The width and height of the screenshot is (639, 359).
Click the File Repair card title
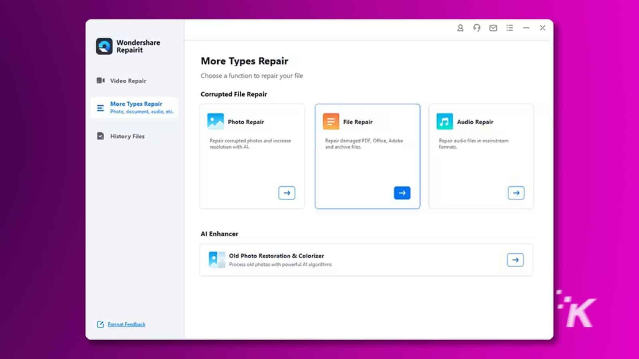pyautogui.click(x=358, y=122)
